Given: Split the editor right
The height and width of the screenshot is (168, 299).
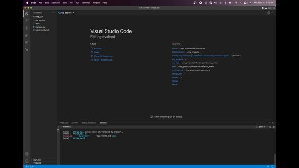Looking at the screenshot, I should [269, 13].
